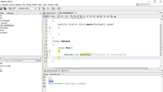The image size is (163, 92).
Task: Click Find Previous Occurrence icon
Action: click(x=75, y=16)
